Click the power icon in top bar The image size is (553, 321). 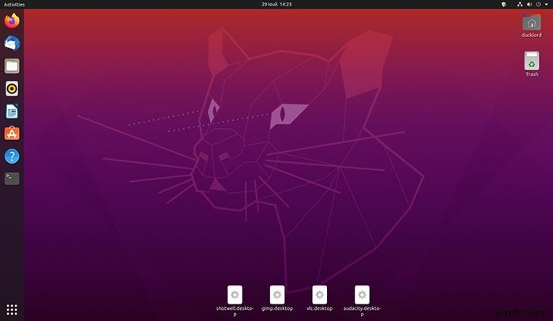539,4
